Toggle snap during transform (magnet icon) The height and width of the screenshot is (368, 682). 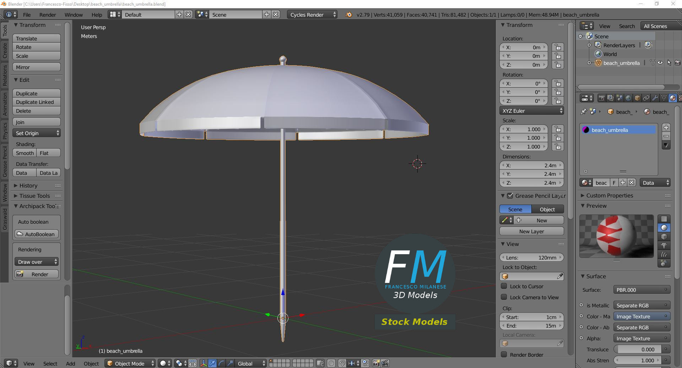(x=342, y=363)
